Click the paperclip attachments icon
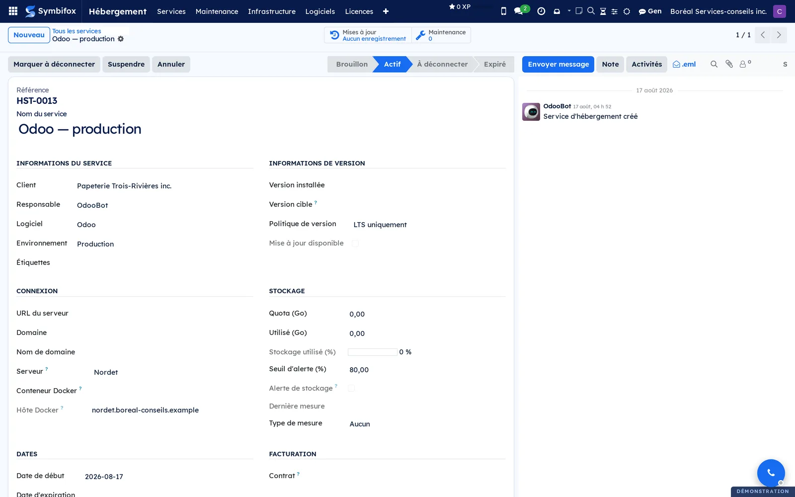This screenshot has height=497, width=795. point(729,64)
